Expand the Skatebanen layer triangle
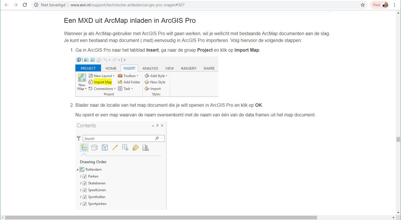401x220 pixels. pyautogui.click(x=81, y=183)
